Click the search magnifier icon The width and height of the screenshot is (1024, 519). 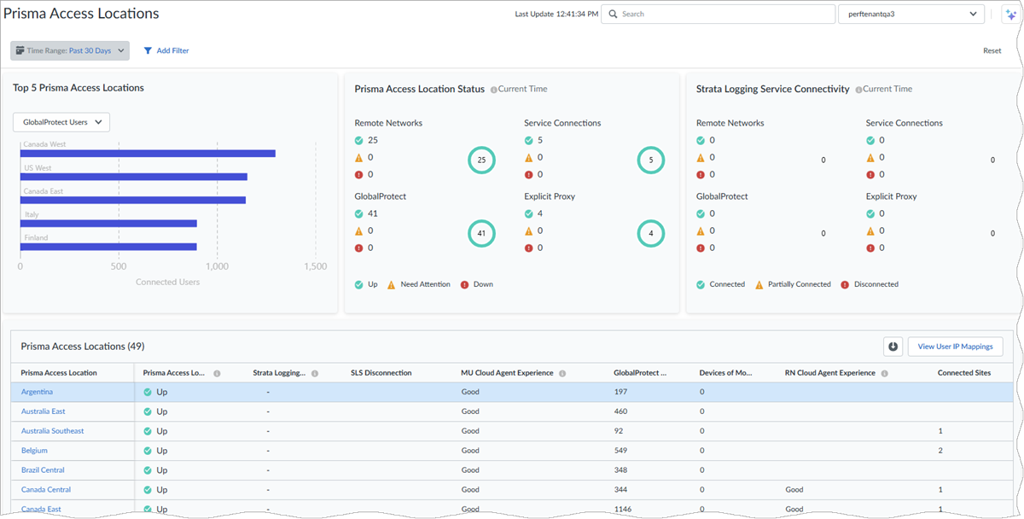point(613,15)
